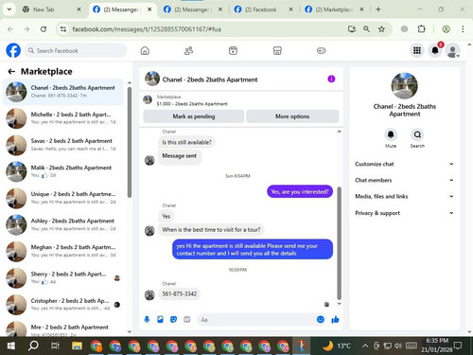Open the Facebook logo home link
This screenshot has width=473, height=355.
(13, 50)
